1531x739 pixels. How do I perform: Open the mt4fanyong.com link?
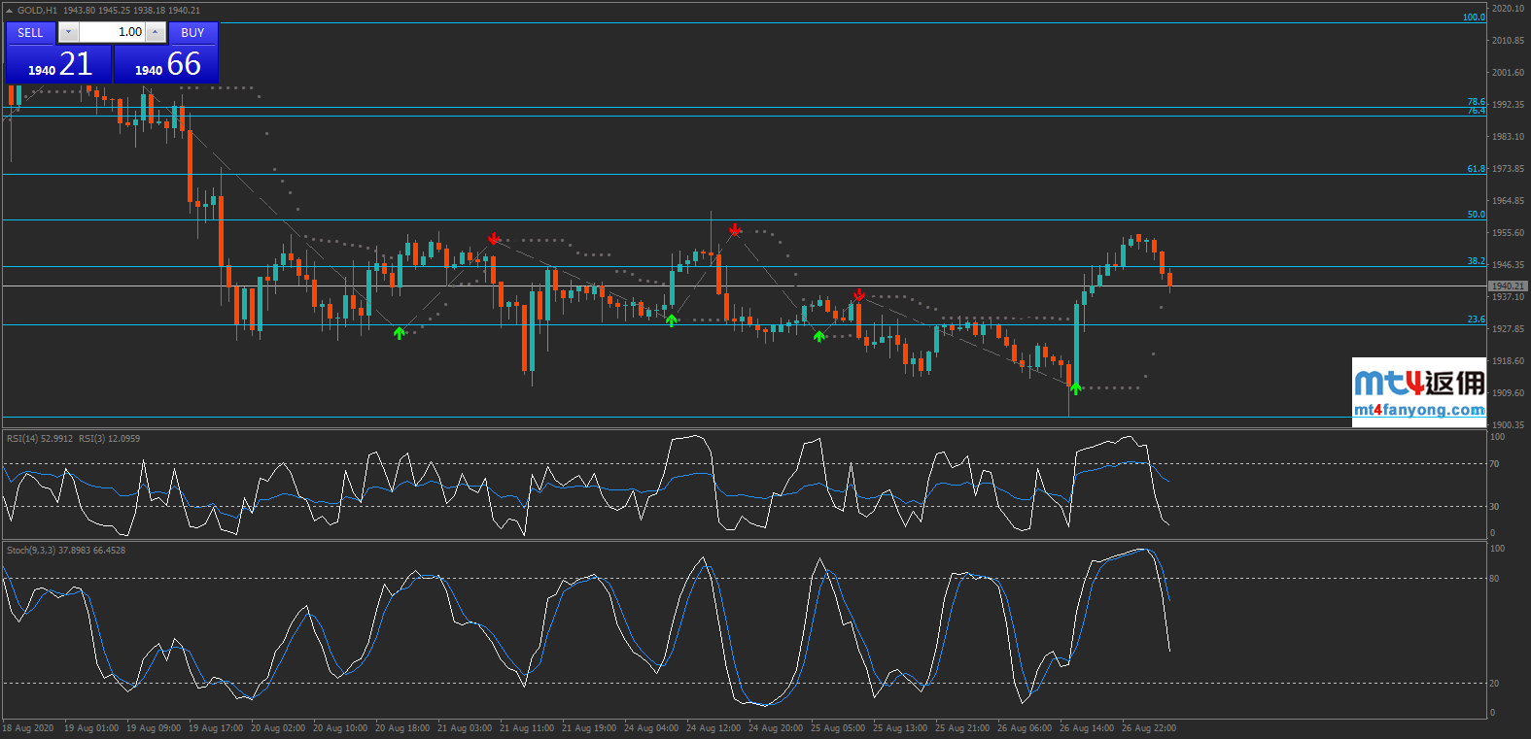(x=1419, y=410)
